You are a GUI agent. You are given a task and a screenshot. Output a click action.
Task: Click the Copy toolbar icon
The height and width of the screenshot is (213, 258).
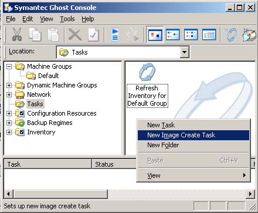click(x=35, y=35)
